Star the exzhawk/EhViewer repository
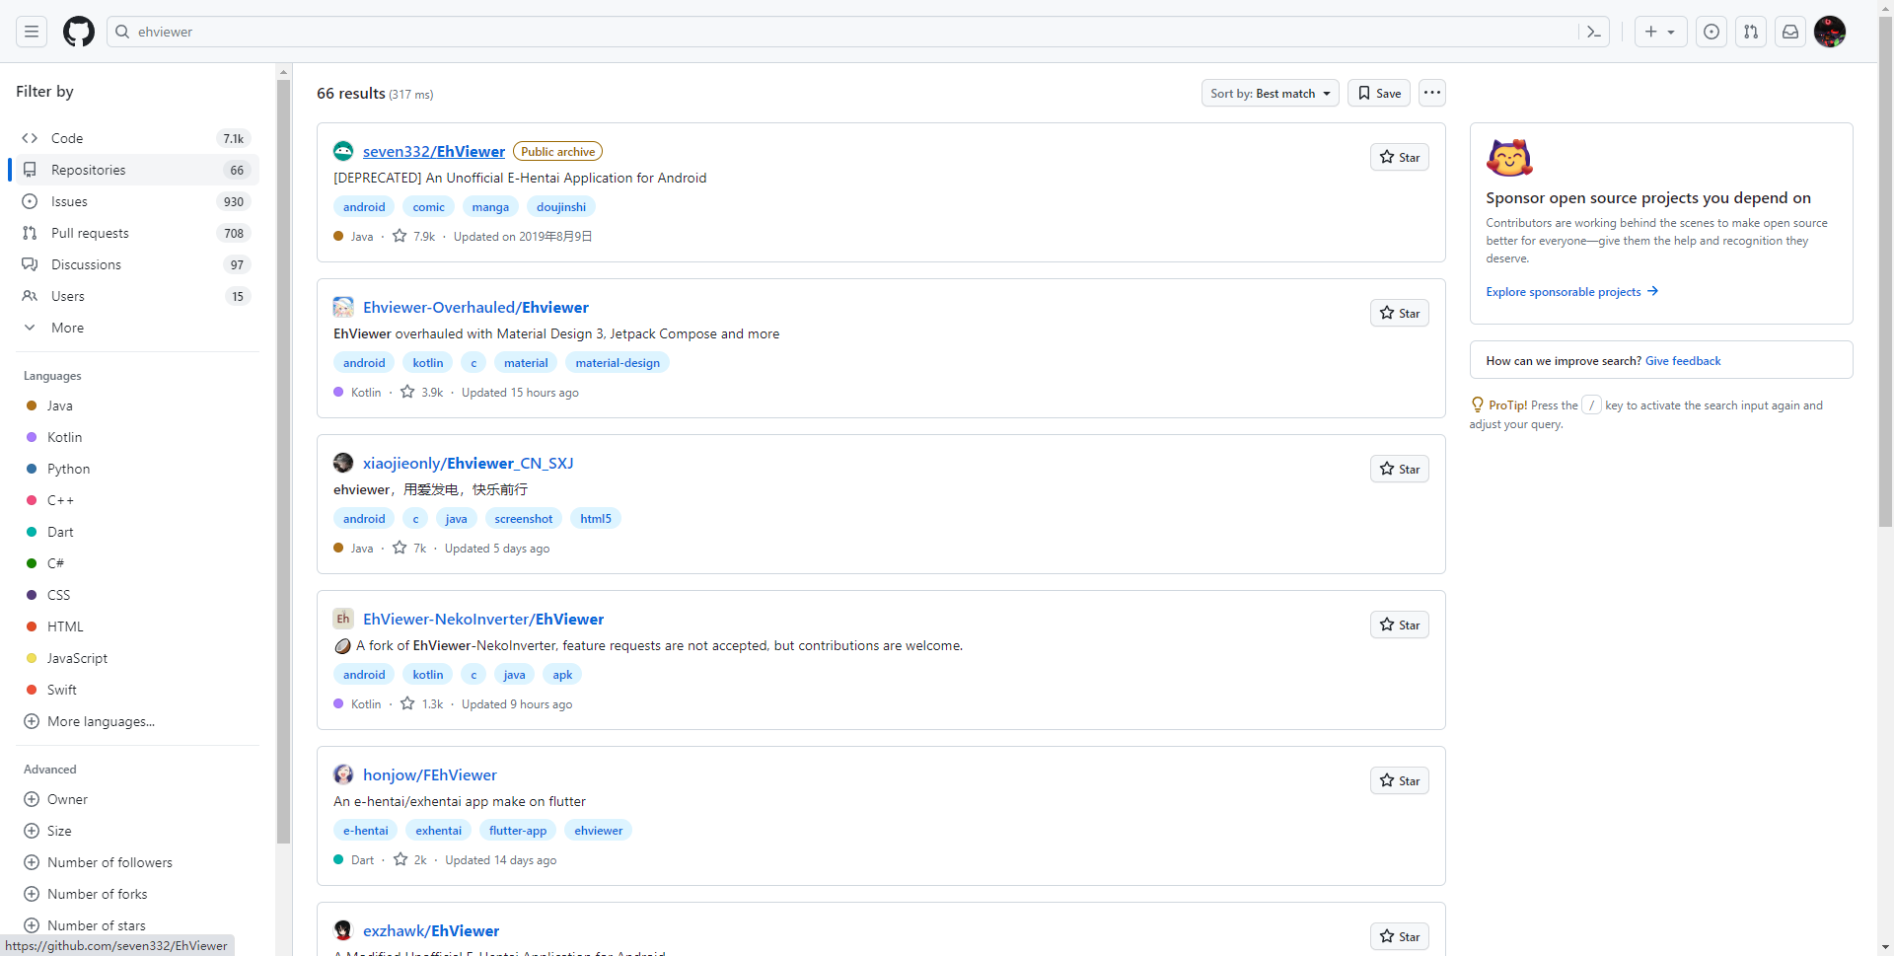The image size is (1894, 956). [x=1399, y=936]
